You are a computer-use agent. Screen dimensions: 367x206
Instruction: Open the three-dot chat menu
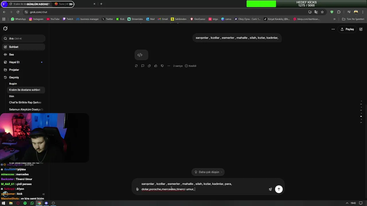tap(333, 29)
